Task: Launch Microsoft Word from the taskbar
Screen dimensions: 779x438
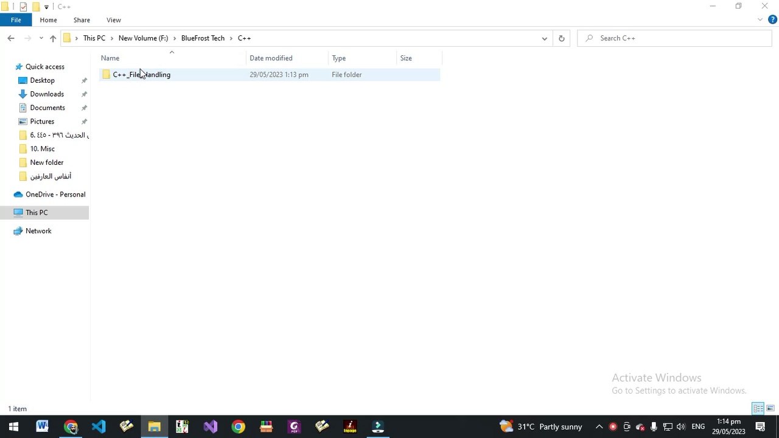Action: (x=42, y=426)
